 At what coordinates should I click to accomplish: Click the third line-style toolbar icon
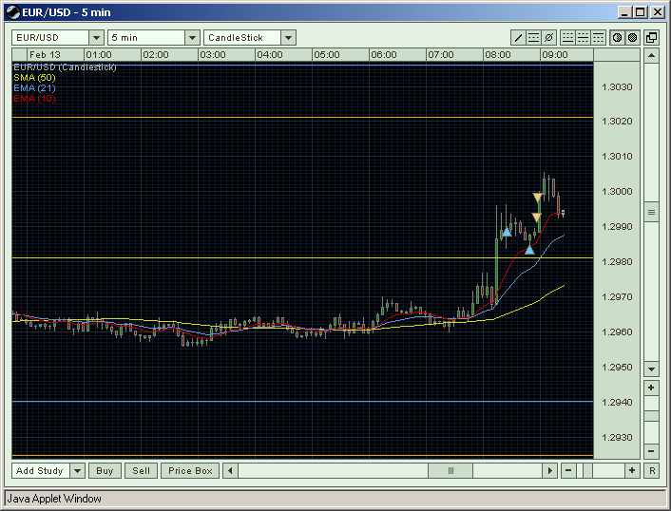pos(599,38)
